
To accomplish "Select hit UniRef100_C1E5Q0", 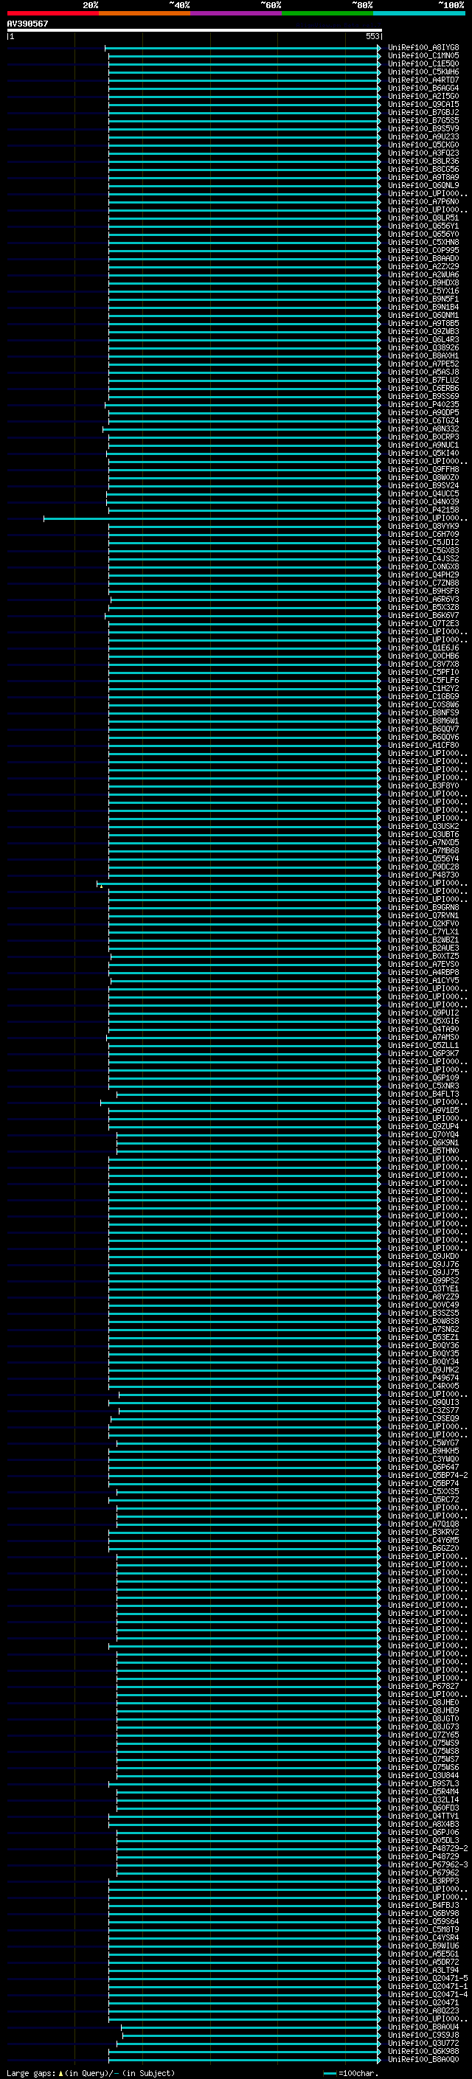I will 423,63.
